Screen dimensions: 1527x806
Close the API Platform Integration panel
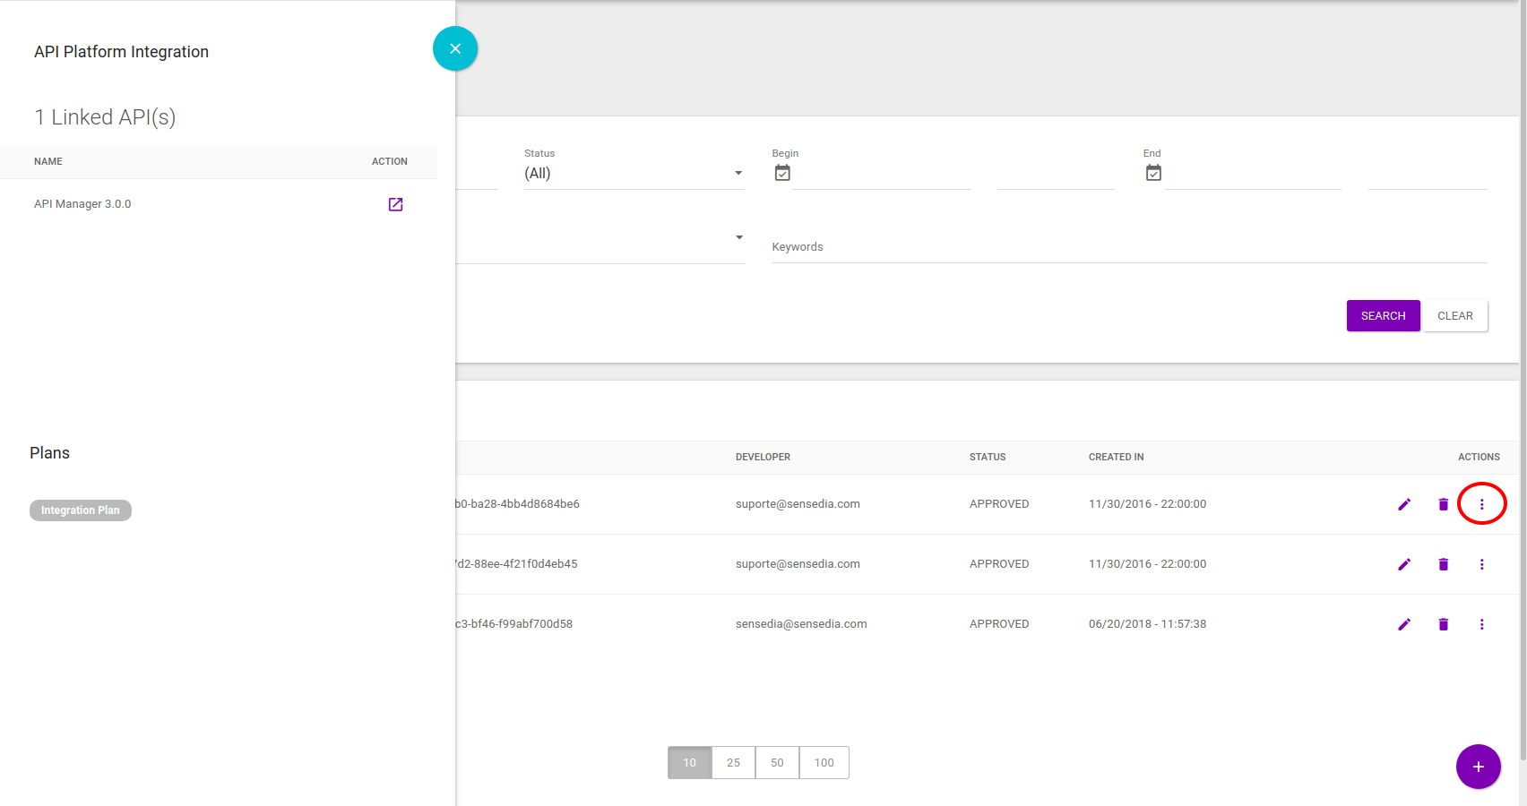(x=455, y=48)
